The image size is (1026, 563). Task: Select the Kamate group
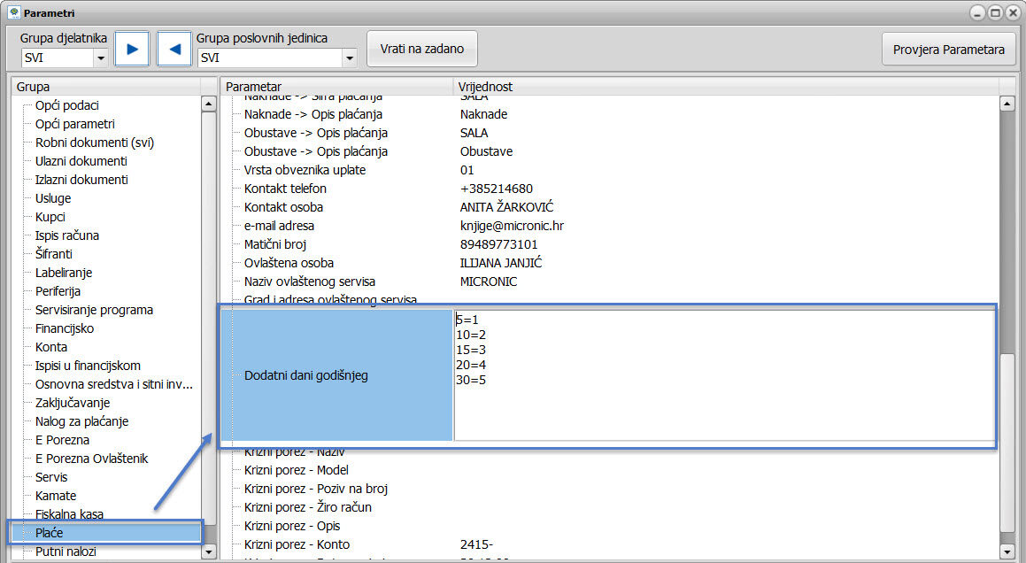tap(56, 496)
